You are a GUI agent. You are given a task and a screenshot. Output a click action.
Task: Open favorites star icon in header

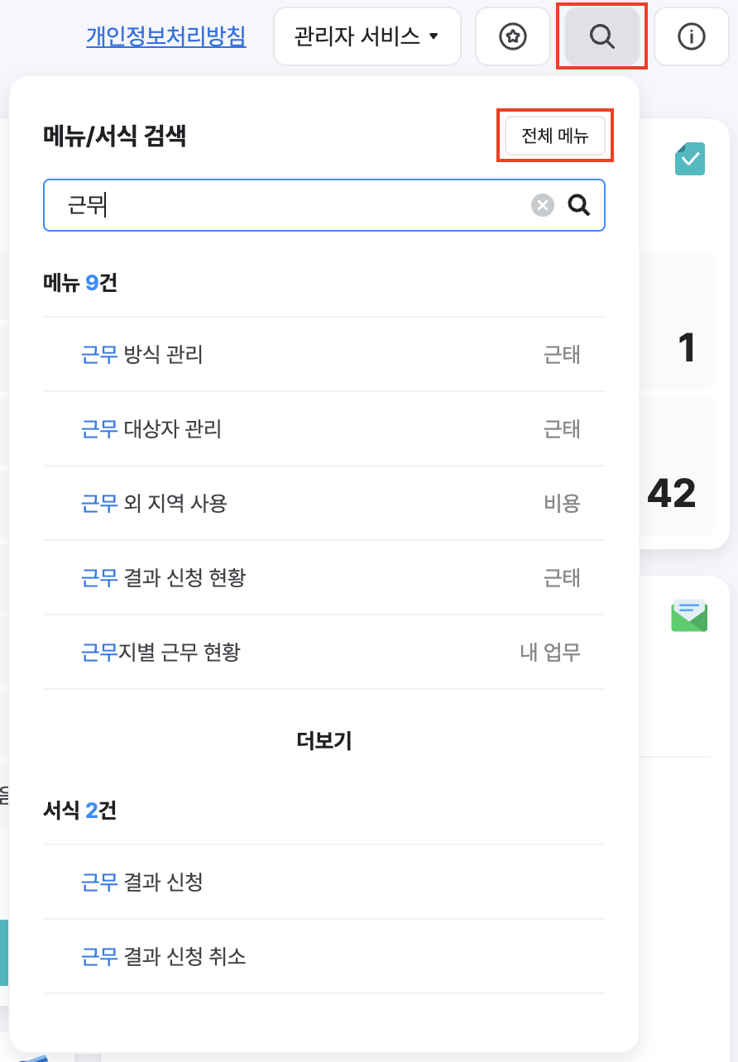point(513,36)
